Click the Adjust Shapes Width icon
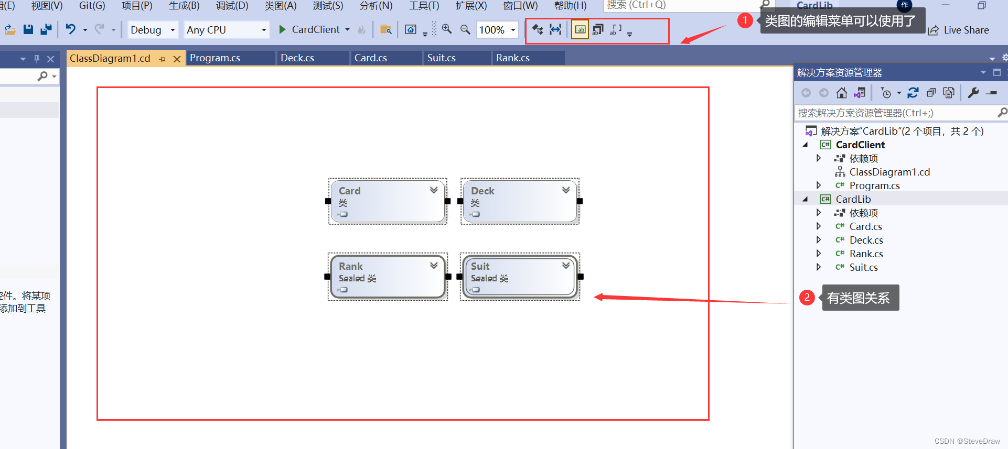1008x449 pixels. click(x=555, y=29)
